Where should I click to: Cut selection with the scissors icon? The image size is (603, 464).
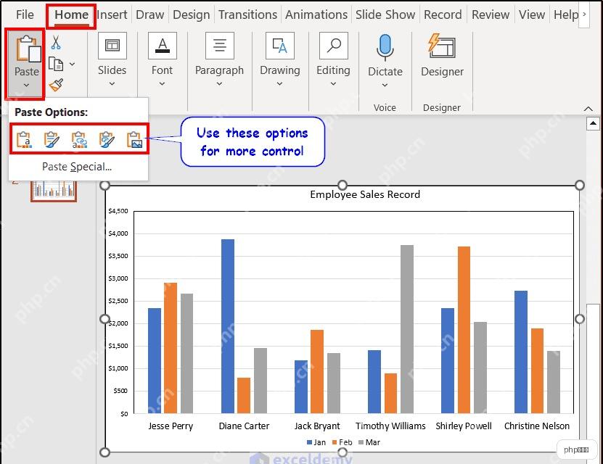[56, 43]
